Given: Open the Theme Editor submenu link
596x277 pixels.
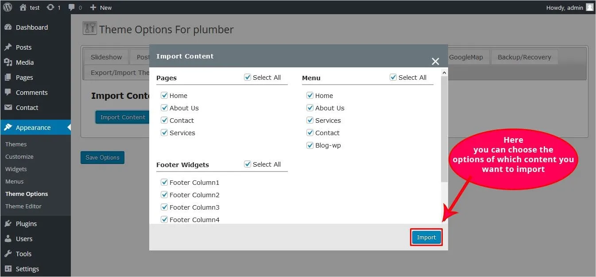Looking at the screenshot, I should tap(23, 206).
